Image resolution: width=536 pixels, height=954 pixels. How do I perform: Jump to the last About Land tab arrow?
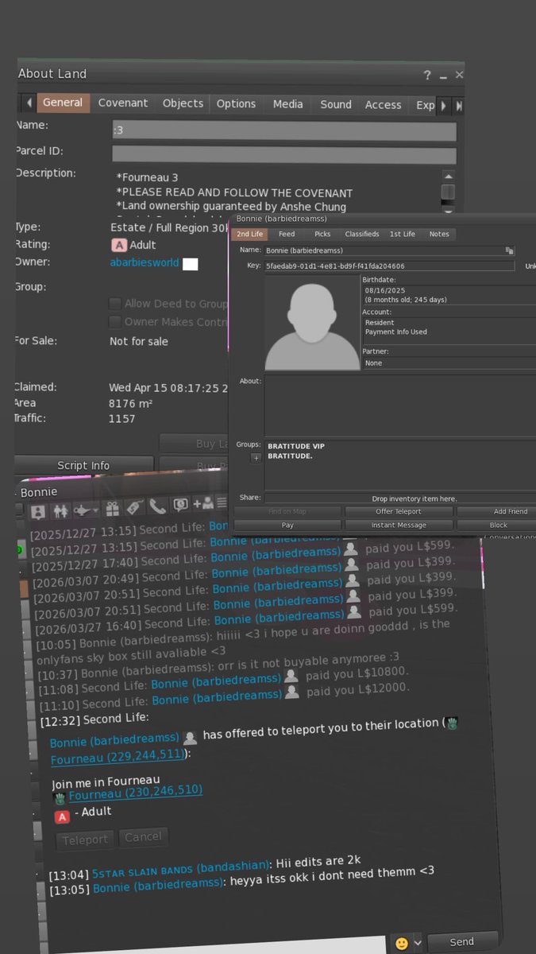click(458, 106)
